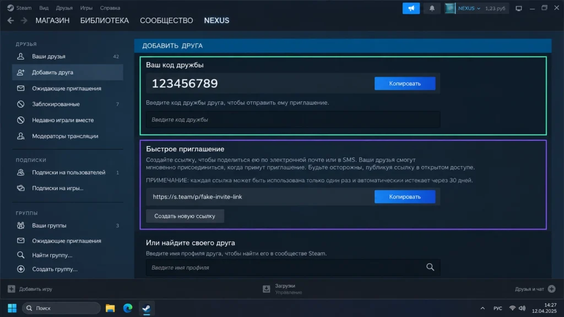The height and width of the screenshot is (317, 564).
Task: Open the Игры menu
Action: click(x=86, y=8)
